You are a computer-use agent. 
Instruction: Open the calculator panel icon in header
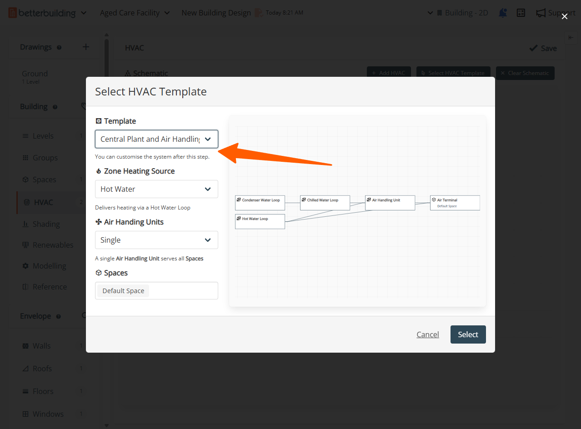click(521, 13)
